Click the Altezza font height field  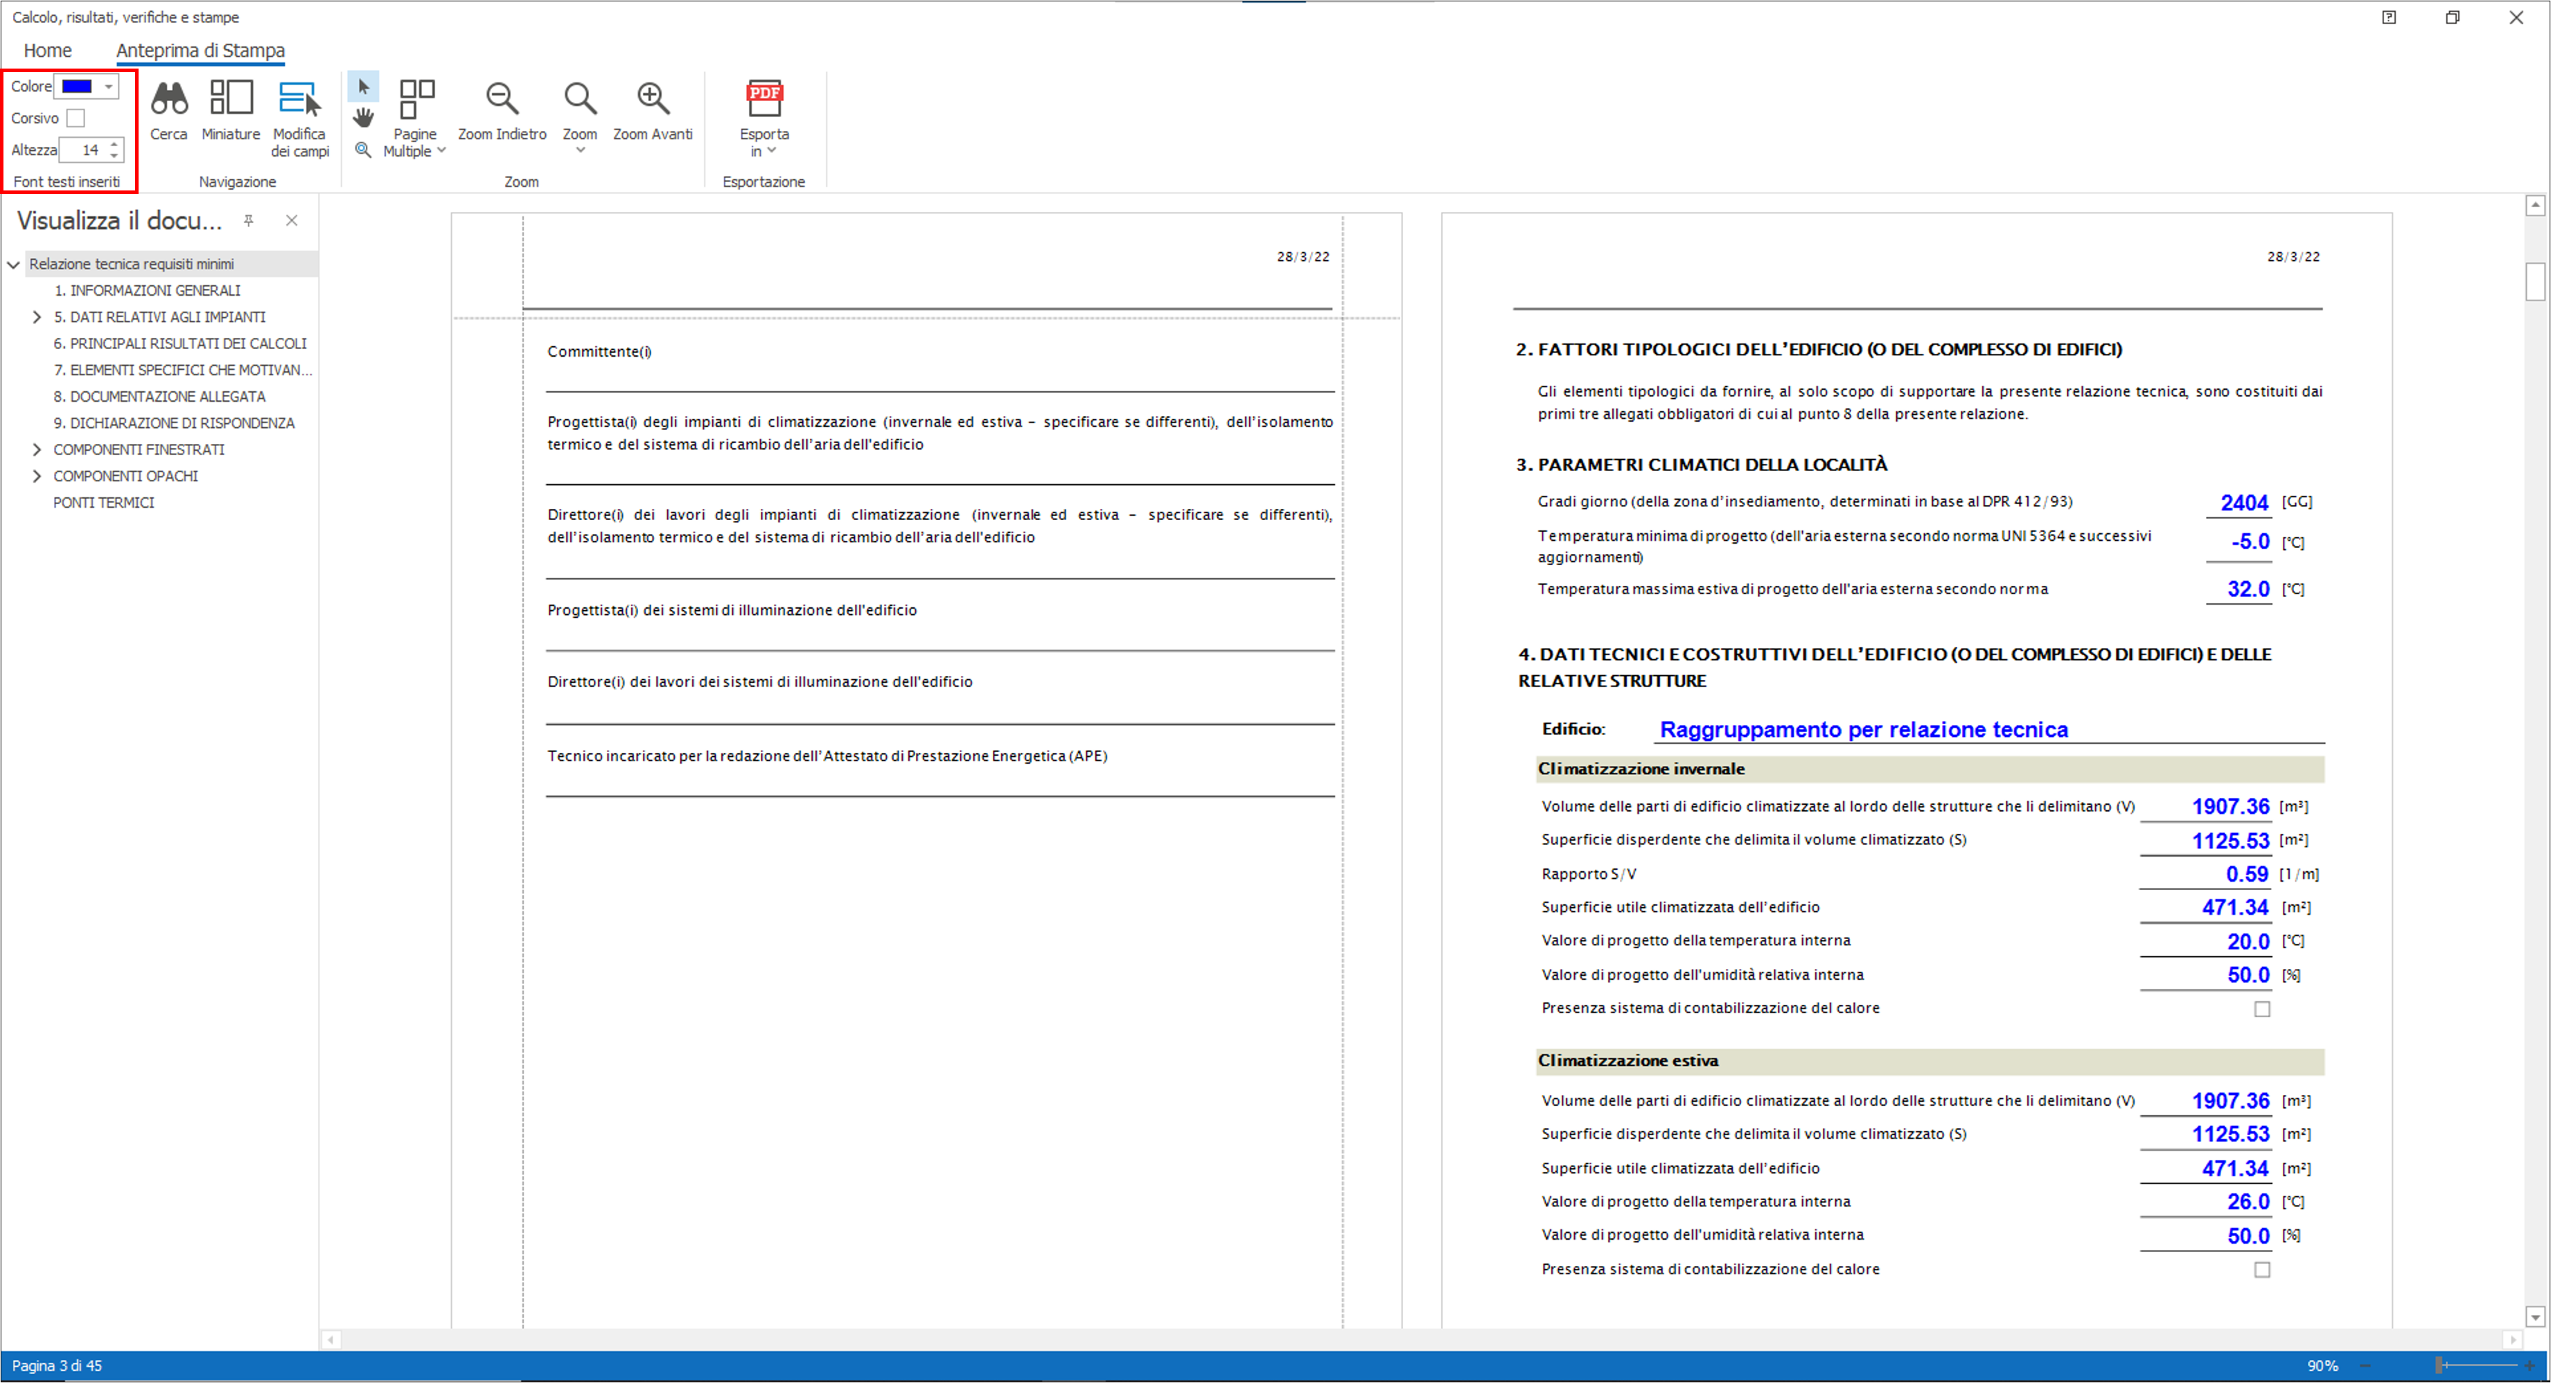point(83,150)
